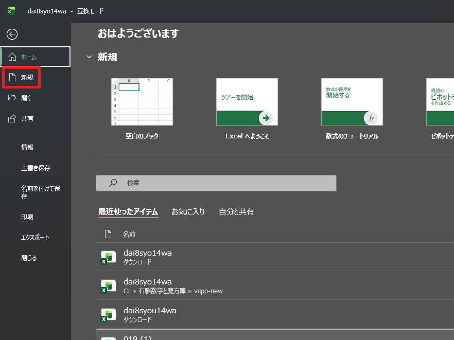Click 上書き保存 in the sidebar
Viewport: 454px width, 340px height.
click(36, 168)
